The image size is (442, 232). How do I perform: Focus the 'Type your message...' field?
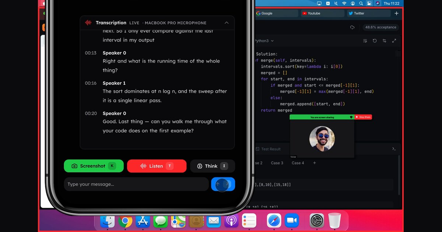coord(136,184)
